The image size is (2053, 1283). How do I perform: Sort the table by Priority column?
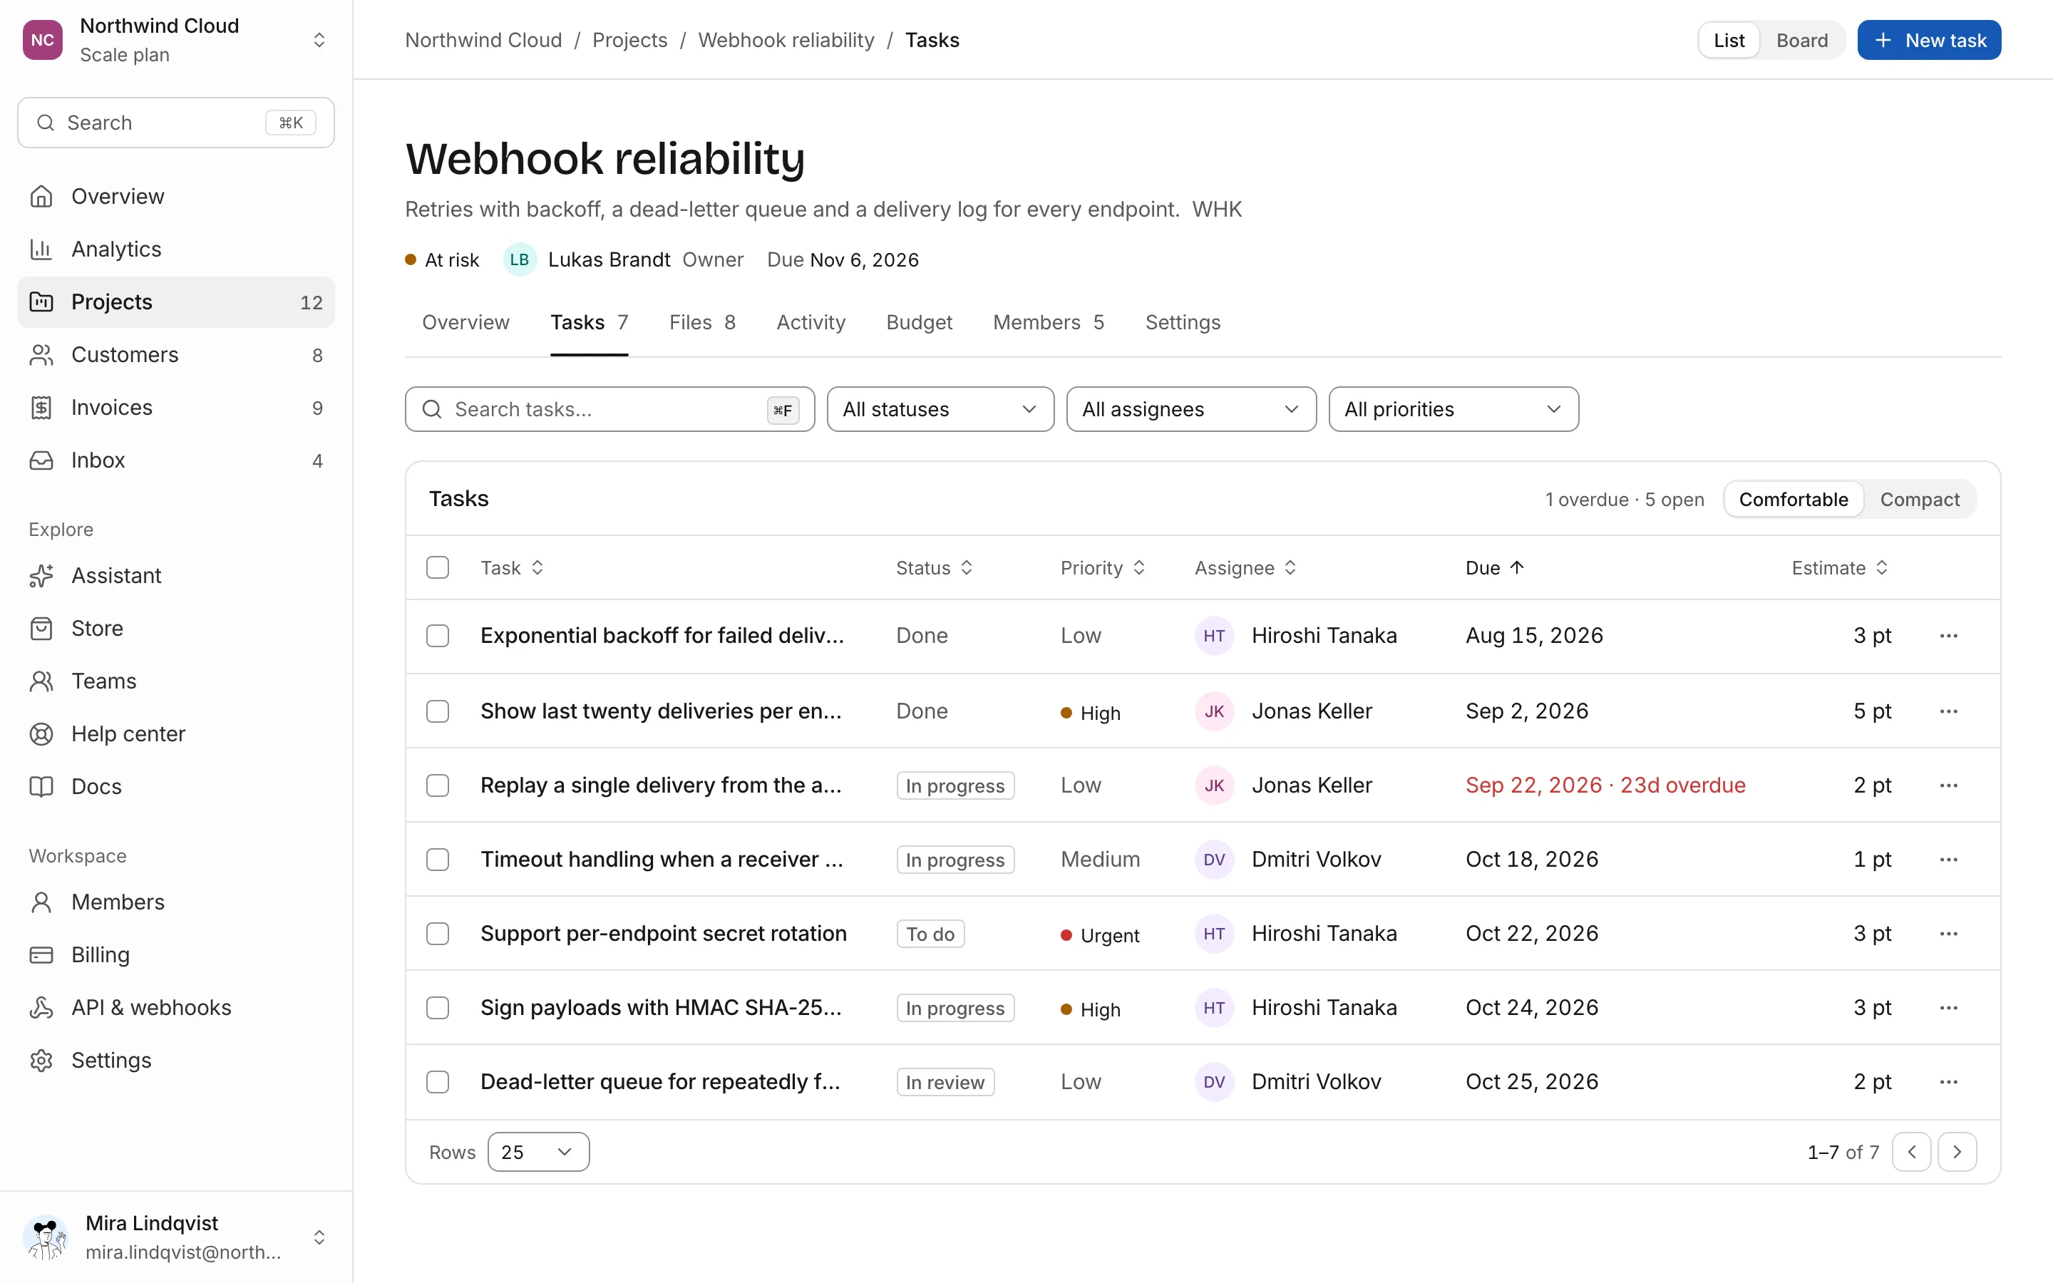1103,567
